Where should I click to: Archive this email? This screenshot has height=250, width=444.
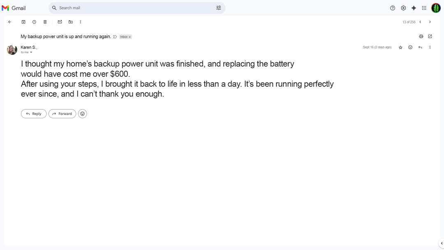pyautogui.click(x=23, y=22)
